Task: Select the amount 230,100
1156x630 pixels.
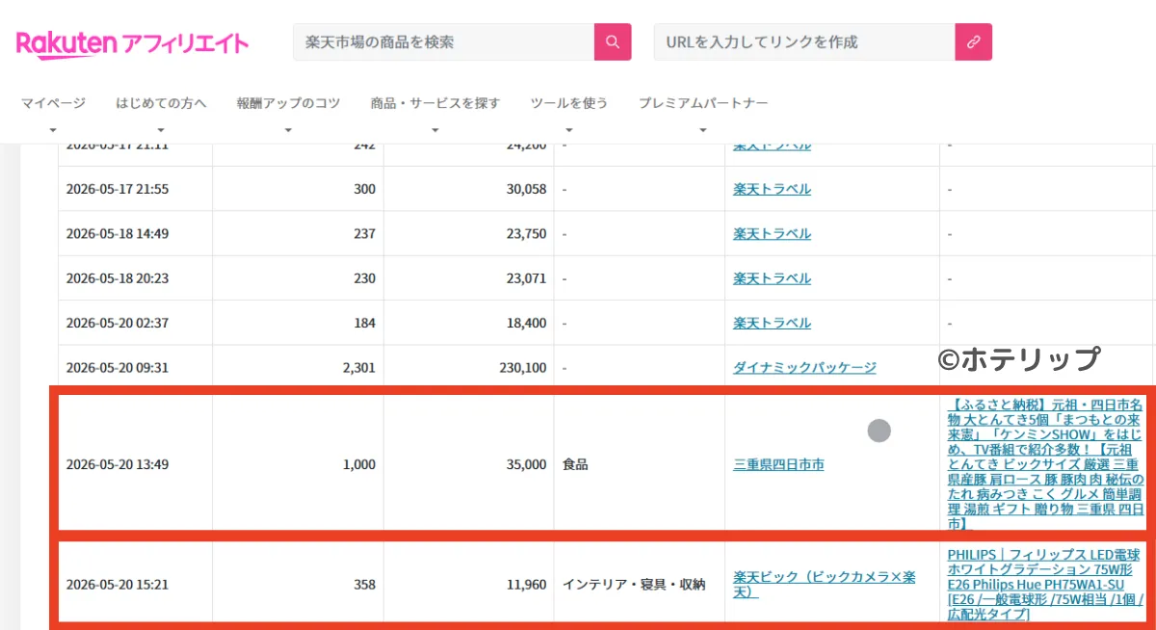Action: pos(522,368)
